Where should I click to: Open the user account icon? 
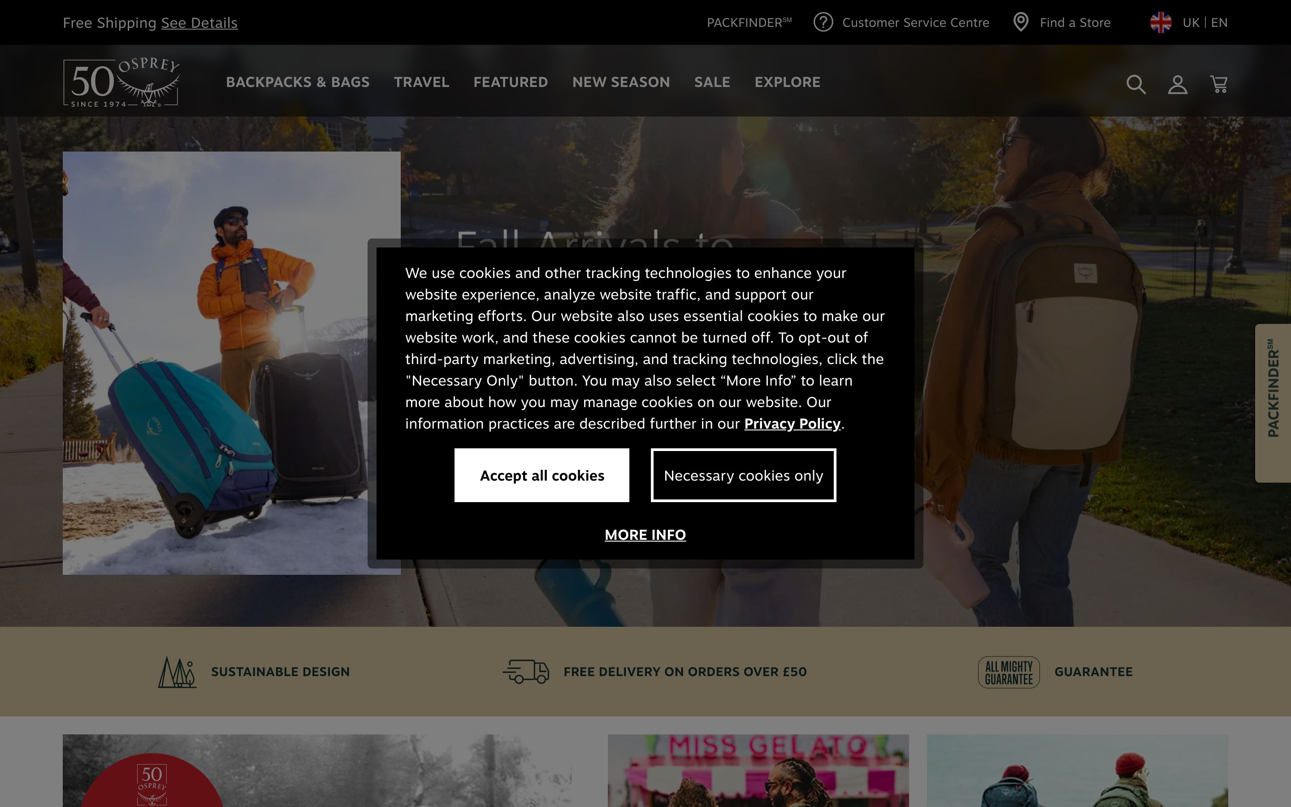click(x=1178, y=84)
